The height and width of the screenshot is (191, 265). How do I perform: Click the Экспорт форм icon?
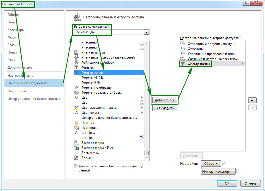point(76,143)
